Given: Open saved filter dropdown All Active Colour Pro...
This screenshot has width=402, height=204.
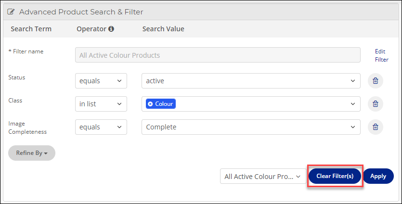Looking at the screenshot, I should tap(263, 176).
